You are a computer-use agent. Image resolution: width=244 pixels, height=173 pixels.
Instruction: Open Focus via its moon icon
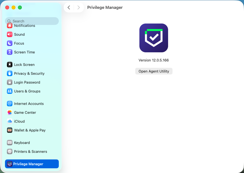click(10, 43)
